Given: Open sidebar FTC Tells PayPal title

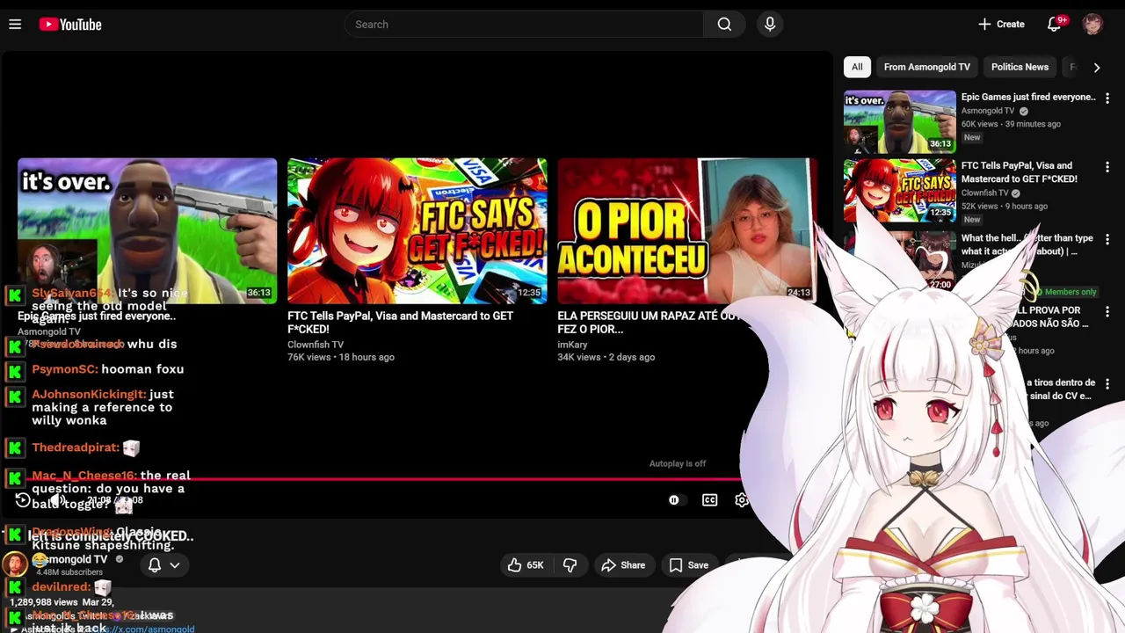Looking at the screenshot, I should tap(1020, 172).
